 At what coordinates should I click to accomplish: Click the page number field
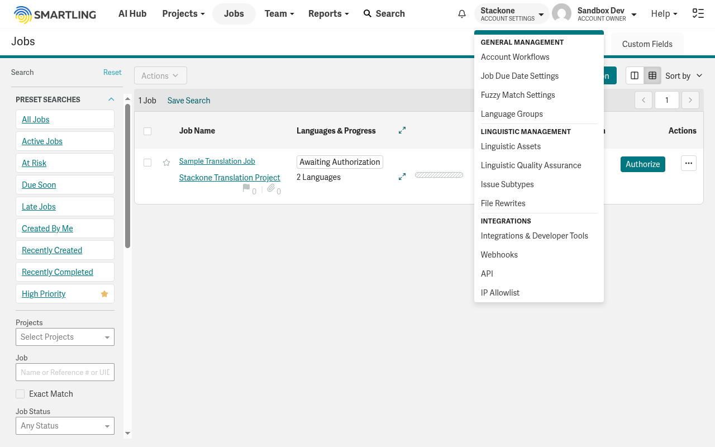click(x=667, y=100)
